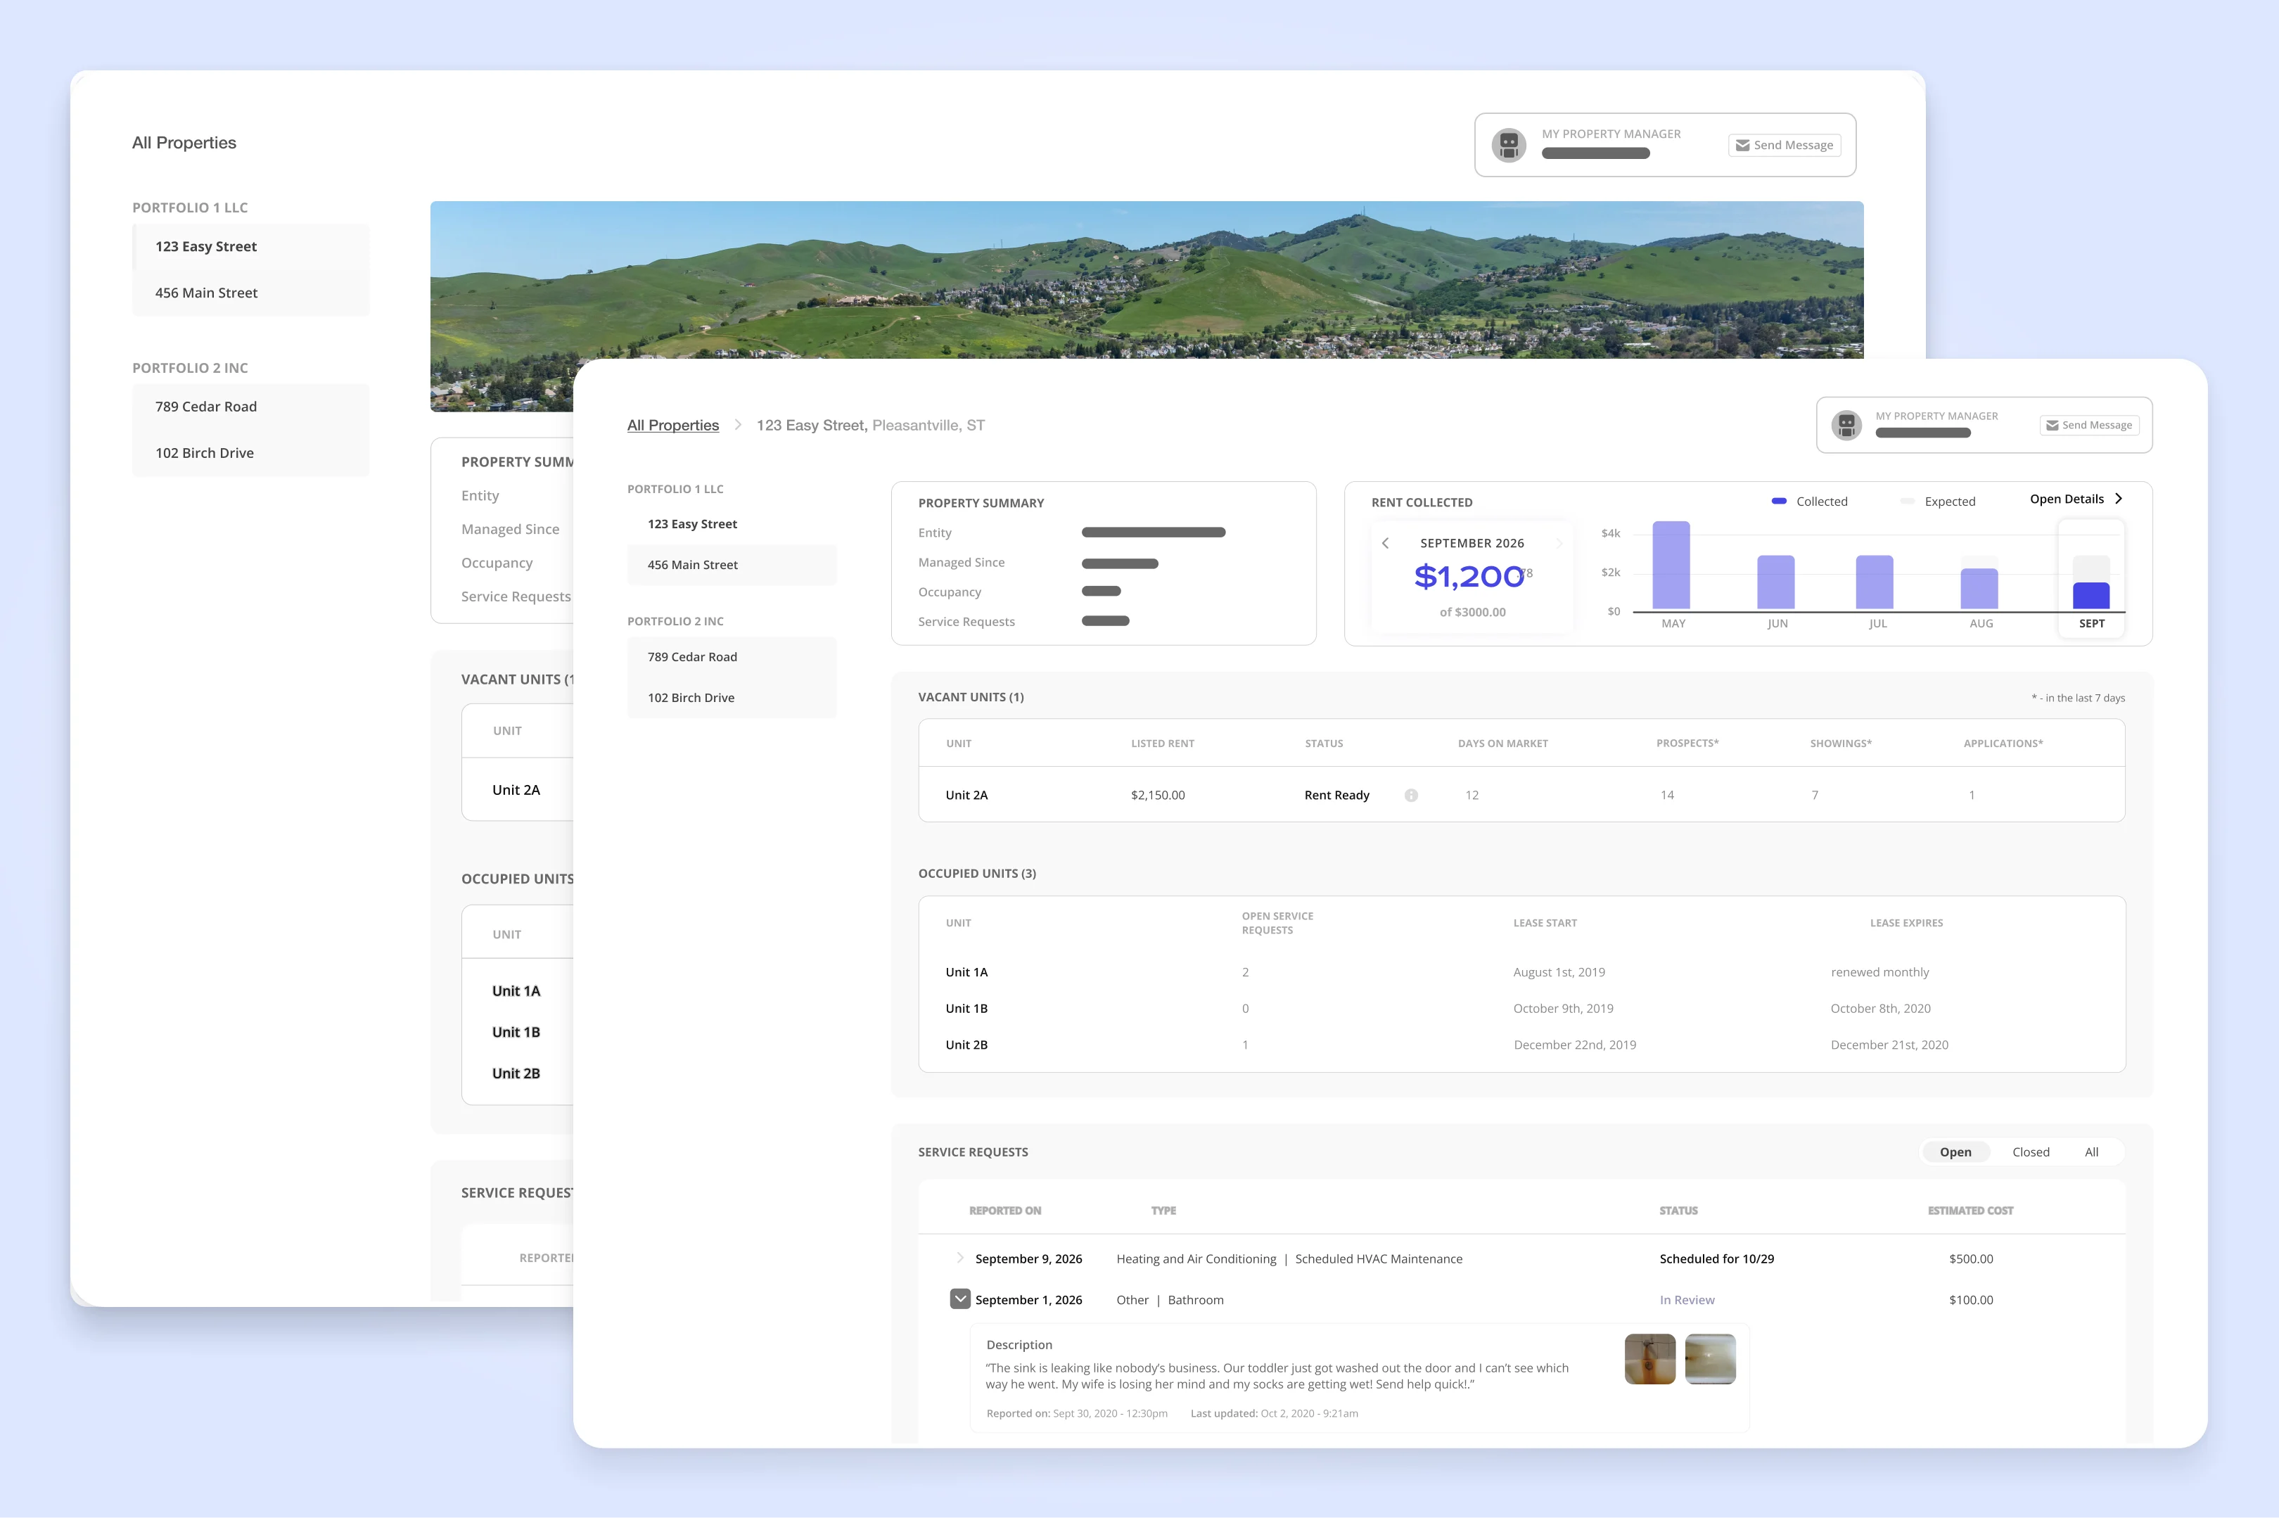Click the LISTED RENT column header
The image size is (2279, 1518).
click(1163, 744)
